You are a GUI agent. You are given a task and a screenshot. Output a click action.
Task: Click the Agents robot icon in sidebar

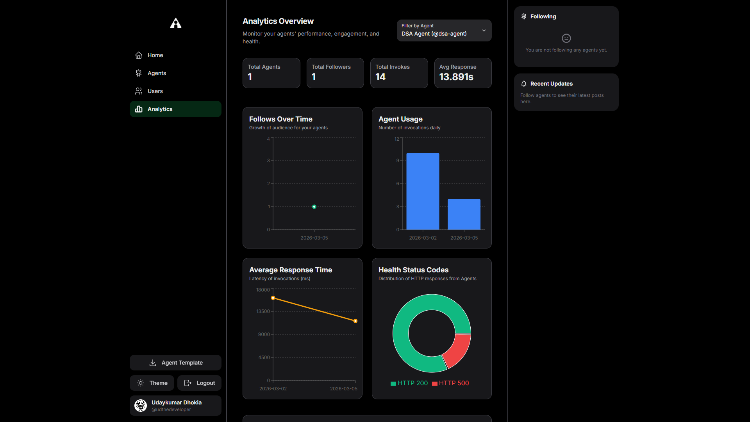[x=139, y=73]
